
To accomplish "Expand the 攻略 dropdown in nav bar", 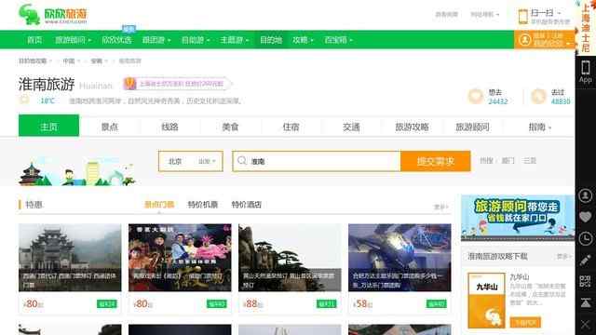I will [x=303, y=40].
